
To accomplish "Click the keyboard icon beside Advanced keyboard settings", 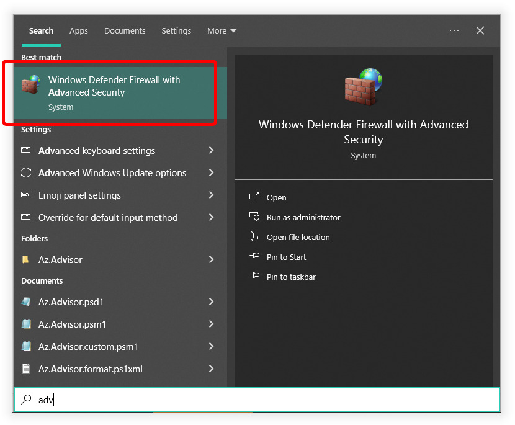I will click(x=26, y=150).
